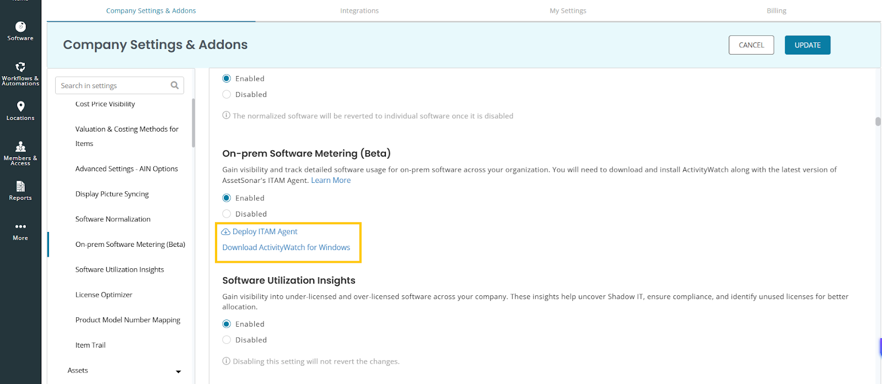This screenshot has height=384, width=882.
Task: Switch to the Integrations tab
Action: (x=359, y=11)
